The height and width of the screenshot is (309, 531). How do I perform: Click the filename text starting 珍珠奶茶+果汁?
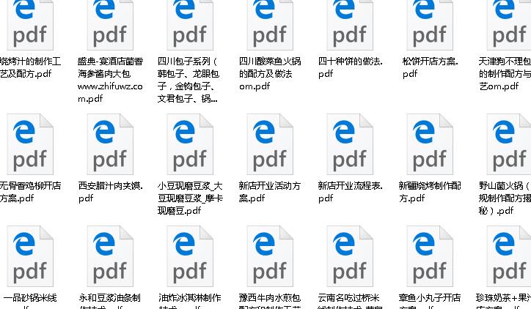504,301
